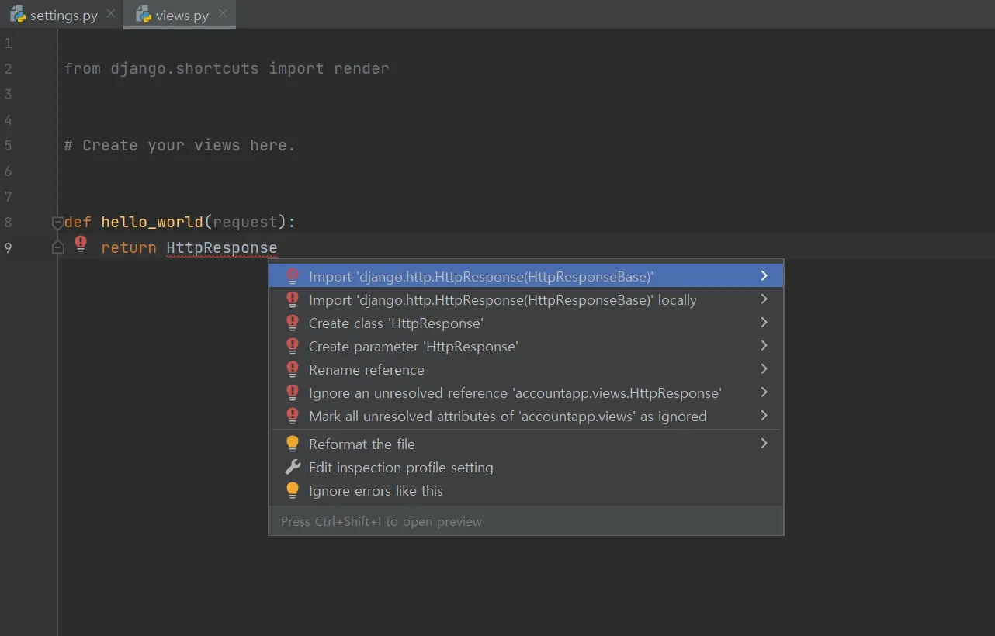Click the yellow bulb next to Reformat the file
Viewport: 995px width, 636px height.
(x=293, y=444)
